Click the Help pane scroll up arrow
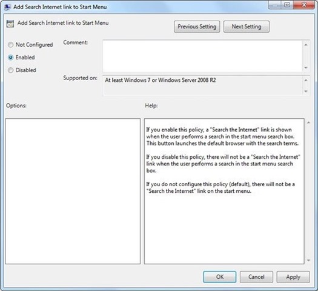Viewport: 318px width, 291px height. click(x=308, y=122)
